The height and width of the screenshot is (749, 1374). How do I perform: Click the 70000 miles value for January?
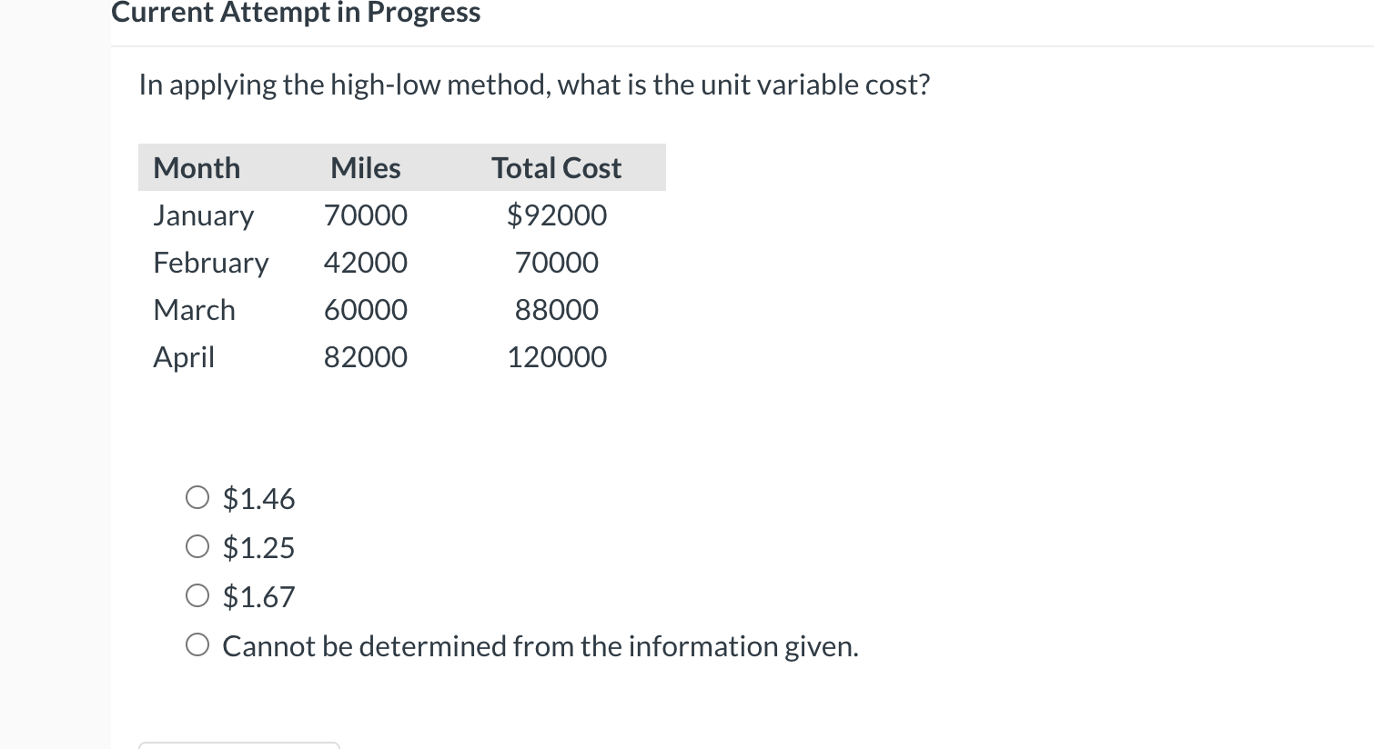365,215
